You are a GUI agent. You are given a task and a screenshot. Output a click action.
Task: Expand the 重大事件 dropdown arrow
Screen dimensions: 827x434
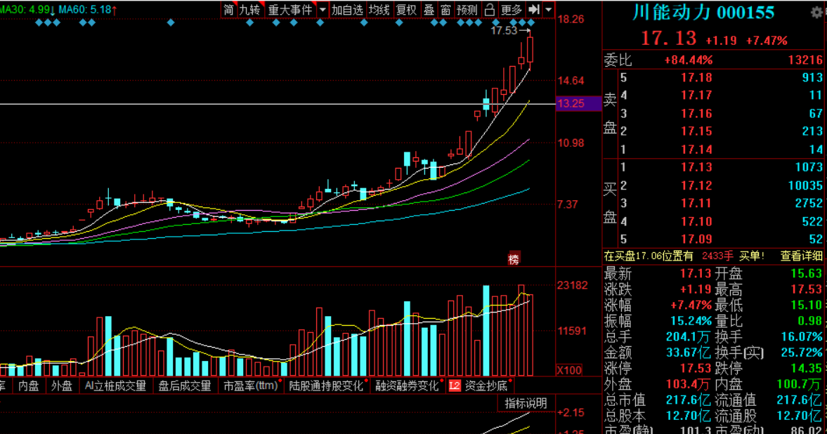[x=323, y=10]
